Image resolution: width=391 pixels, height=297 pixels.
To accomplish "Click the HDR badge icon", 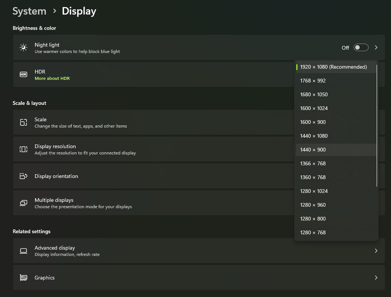I will click(23, 74).
